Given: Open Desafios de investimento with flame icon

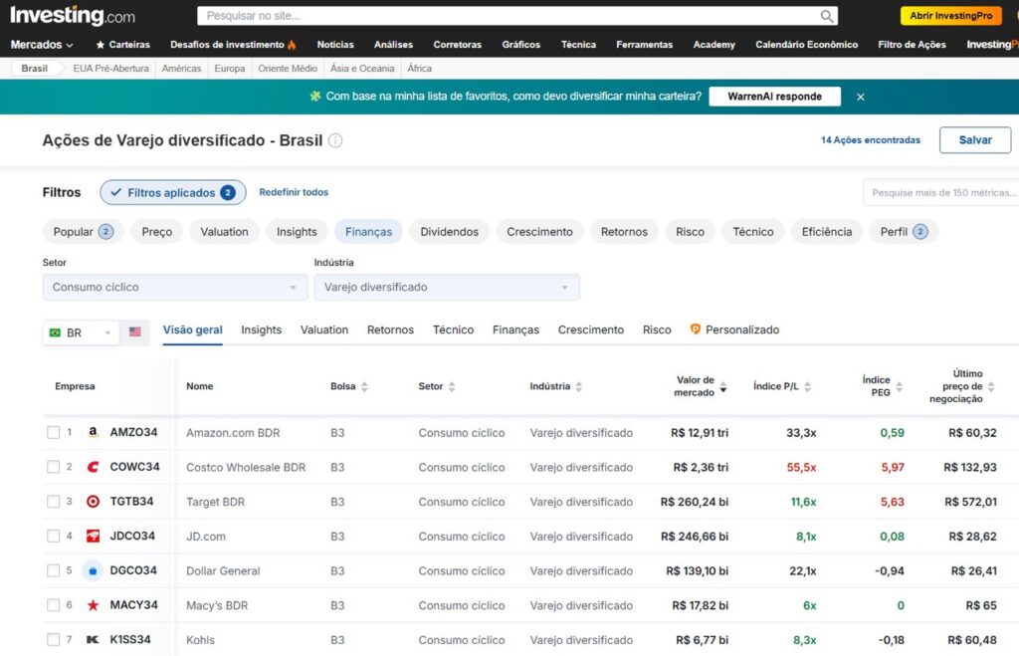Looking at the screenshot, I should (x=233, y=45).
